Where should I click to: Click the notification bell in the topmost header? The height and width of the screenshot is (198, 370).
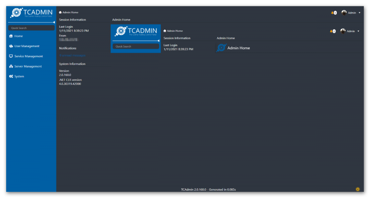(332, 13)
